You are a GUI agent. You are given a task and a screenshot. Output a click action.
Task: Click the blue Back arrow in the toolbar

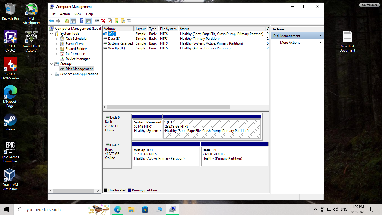click(51, 21)
